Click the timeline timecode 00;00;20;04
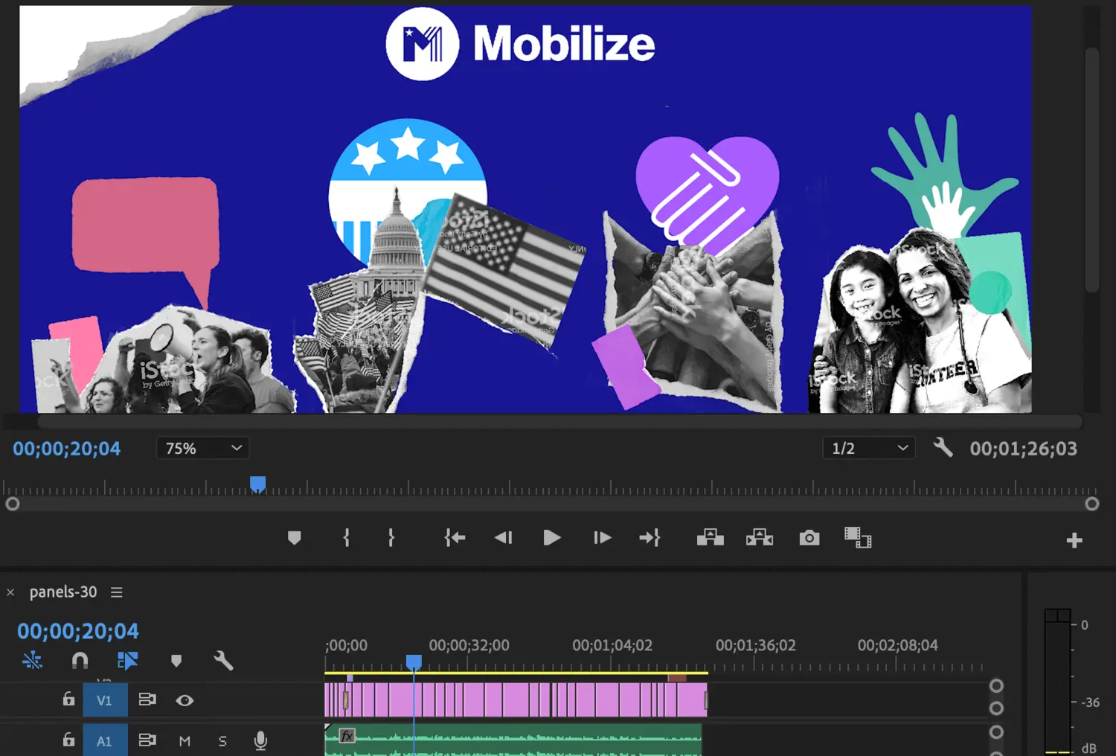 pyautogui.click(x=78, y=631)
